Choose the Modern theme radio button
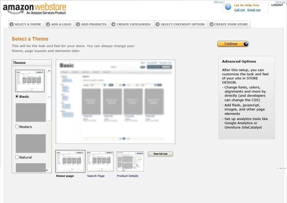 click(x=17, y=126)
